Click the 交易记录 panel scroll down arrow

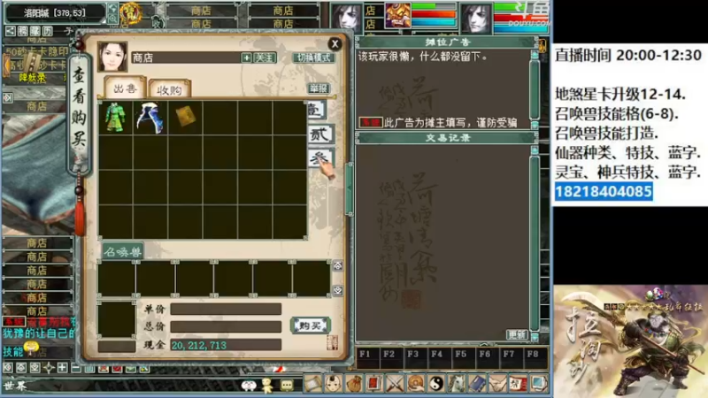click(535, 337)
